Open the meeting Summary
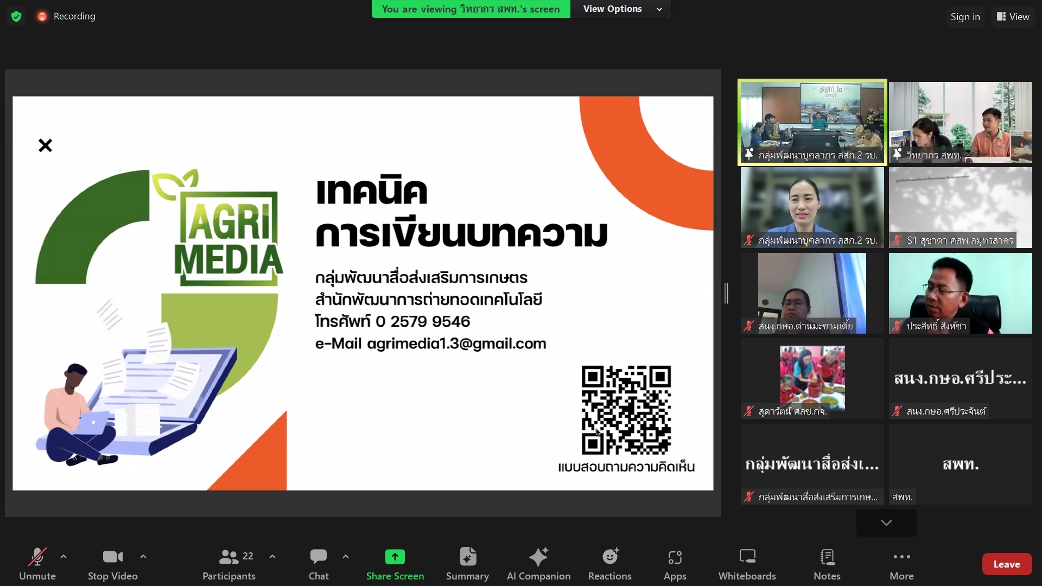Viewport: 1042px width, 586px height. click(467, 564)
